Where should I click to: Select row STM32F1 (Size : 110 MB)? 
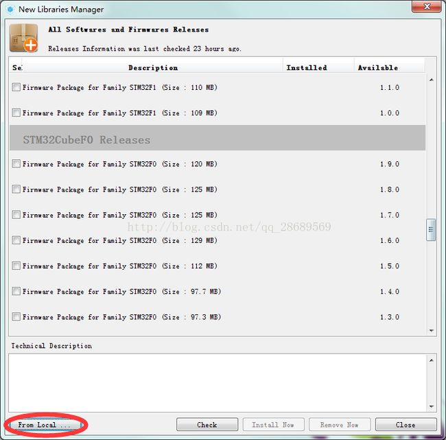coord(218,87)
